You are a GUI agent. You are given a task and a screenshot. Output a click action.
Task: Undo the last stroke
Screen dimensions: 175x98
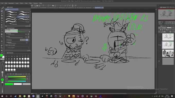coord(43,6)
